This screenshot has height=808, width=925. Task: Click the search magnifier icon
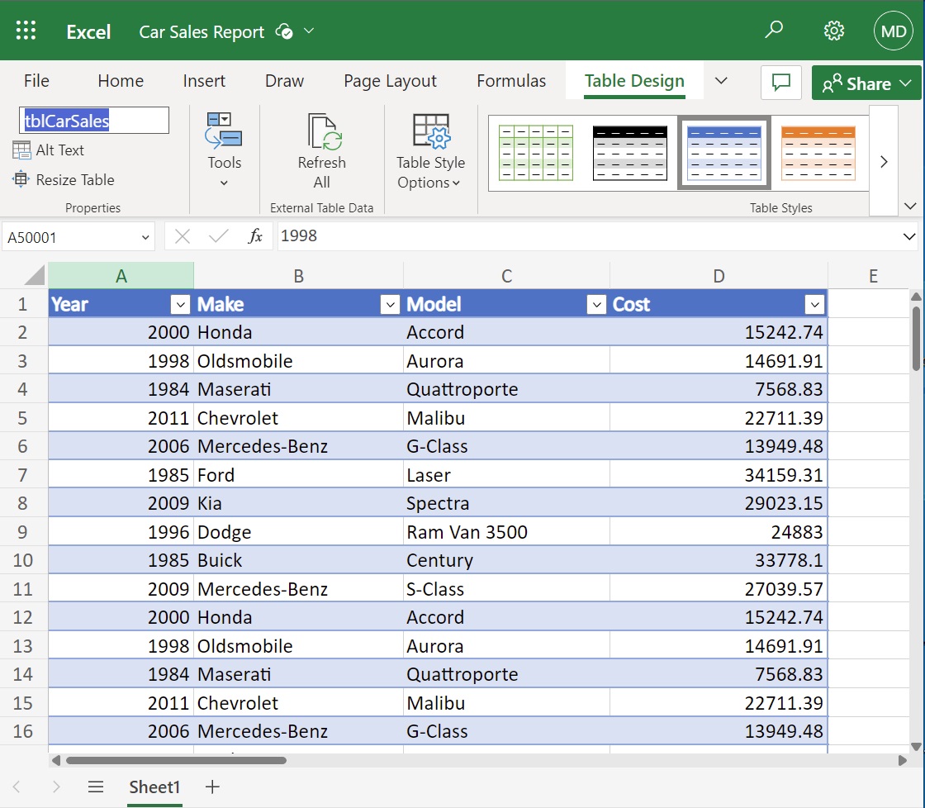click(774, 30)
